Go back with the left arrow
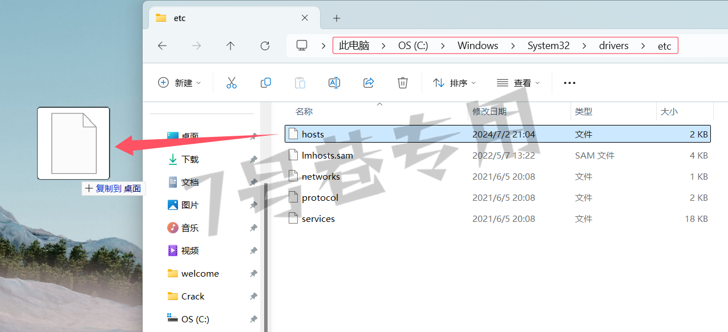Image resolution: width=728 pixels, height=332 pixels. 162,46
